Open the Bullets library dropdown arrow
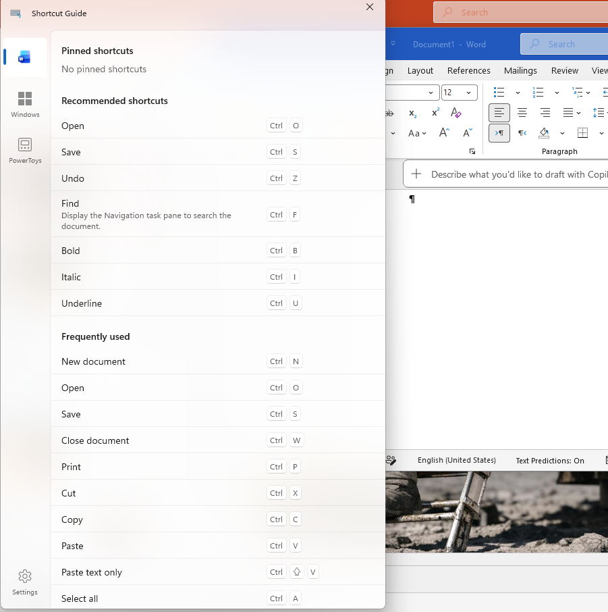Image resolution: width=608 pixels, height=612 pixels. click(518, 93)
